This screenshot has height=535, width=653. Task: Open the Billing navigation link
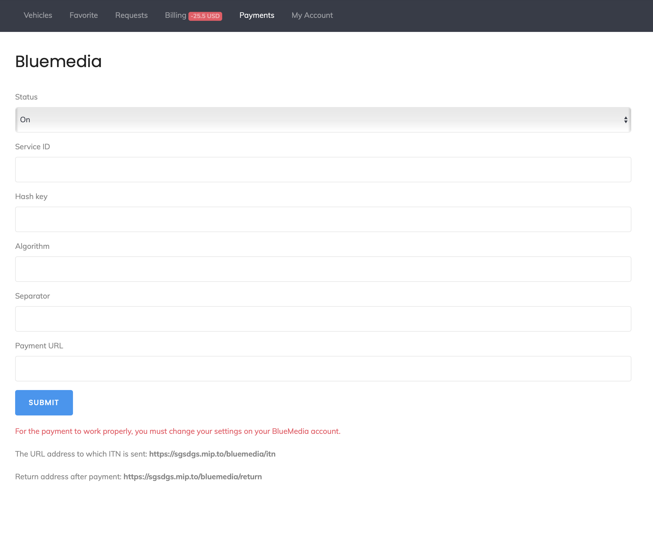tap(175, 15)
